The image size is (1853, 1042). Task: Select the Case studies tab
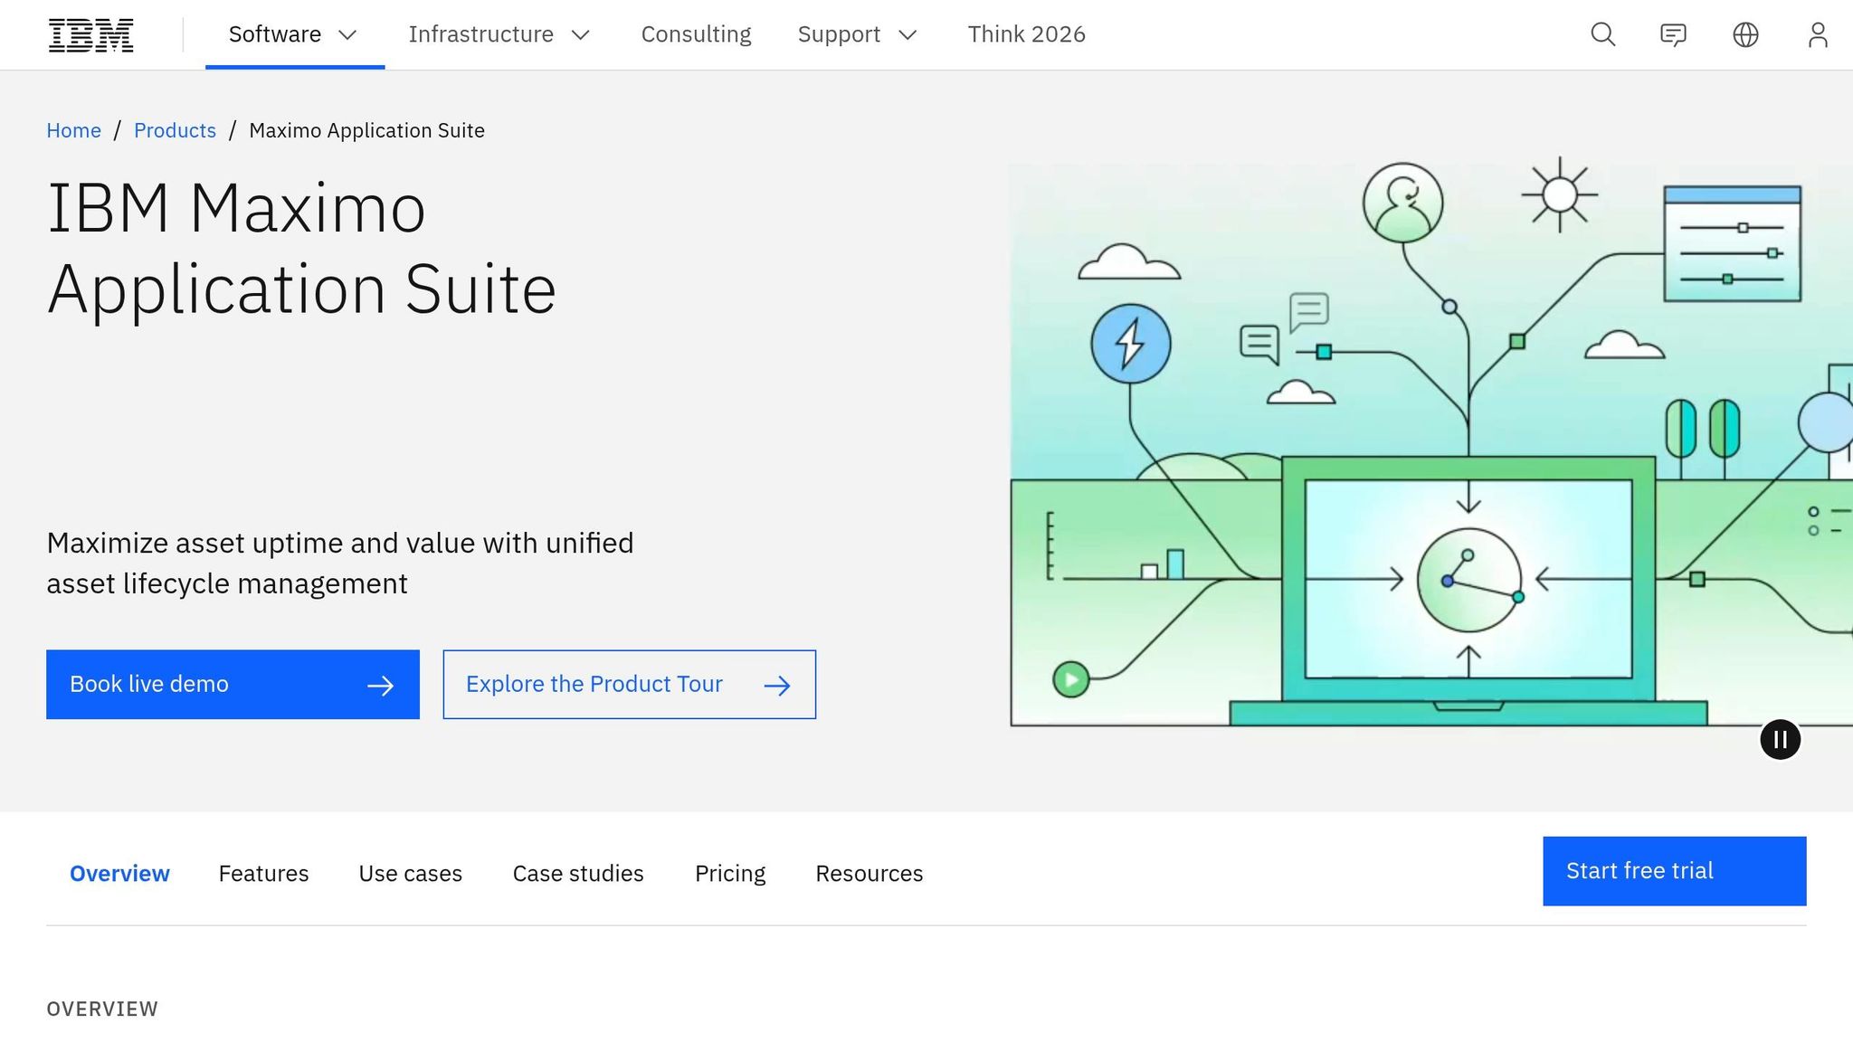[577, 873]
